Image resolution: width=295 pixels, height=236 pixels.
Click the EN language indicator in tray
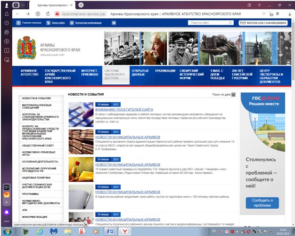[214, 231]
